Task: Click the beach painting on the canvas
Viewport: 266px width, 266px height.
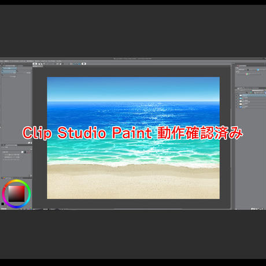Action: [133, 138]
